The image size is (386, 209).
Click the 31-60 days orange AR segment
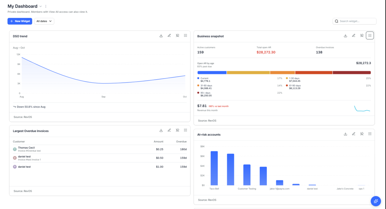tap(282, 73)
